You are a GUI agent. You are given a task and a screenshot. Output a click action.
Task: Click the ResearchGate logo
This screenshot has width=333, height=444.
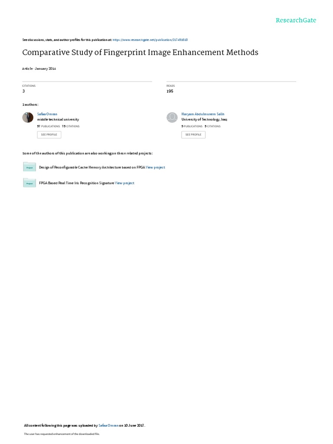click(296, 20)
